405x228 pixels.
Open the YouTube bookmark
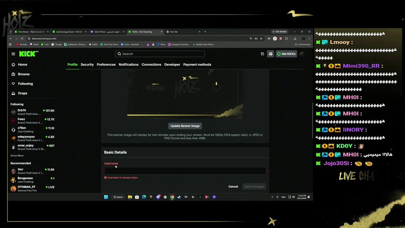pyautogui.click(x=22, y=44)
